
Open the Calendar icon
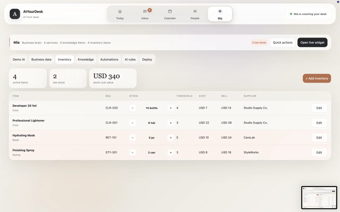pos(170,11)
